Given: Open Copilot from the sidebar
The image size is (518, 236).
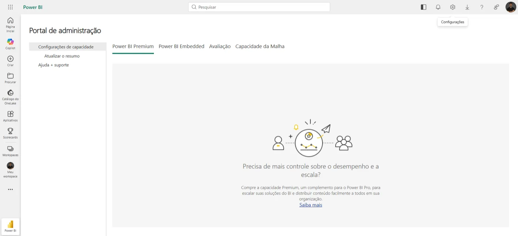Looking at the screenshot, I should point(10,44).
